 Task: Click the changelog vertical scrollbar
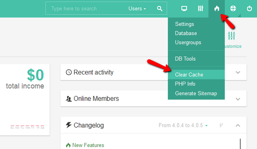240,144
